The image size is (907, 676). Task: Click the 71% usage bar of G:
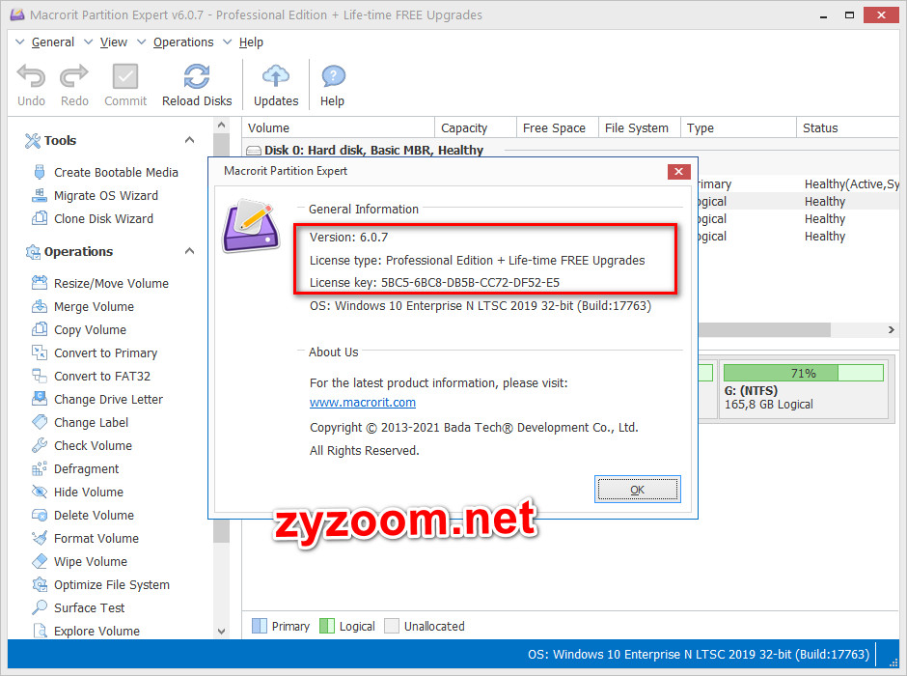[804, 373]
